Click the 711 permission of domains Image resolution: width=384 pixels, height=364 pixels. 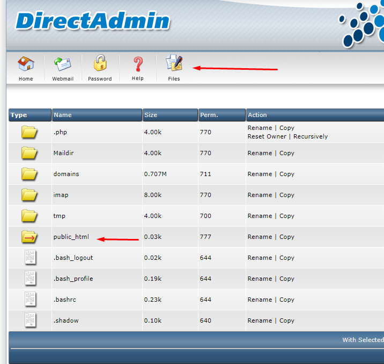(x=205, y=174)
